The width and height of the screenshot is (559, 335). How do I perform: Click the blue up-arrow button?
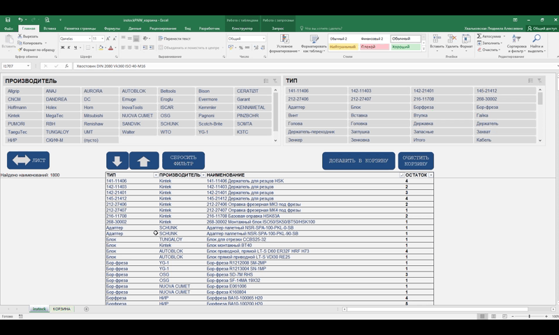point(144,161)
